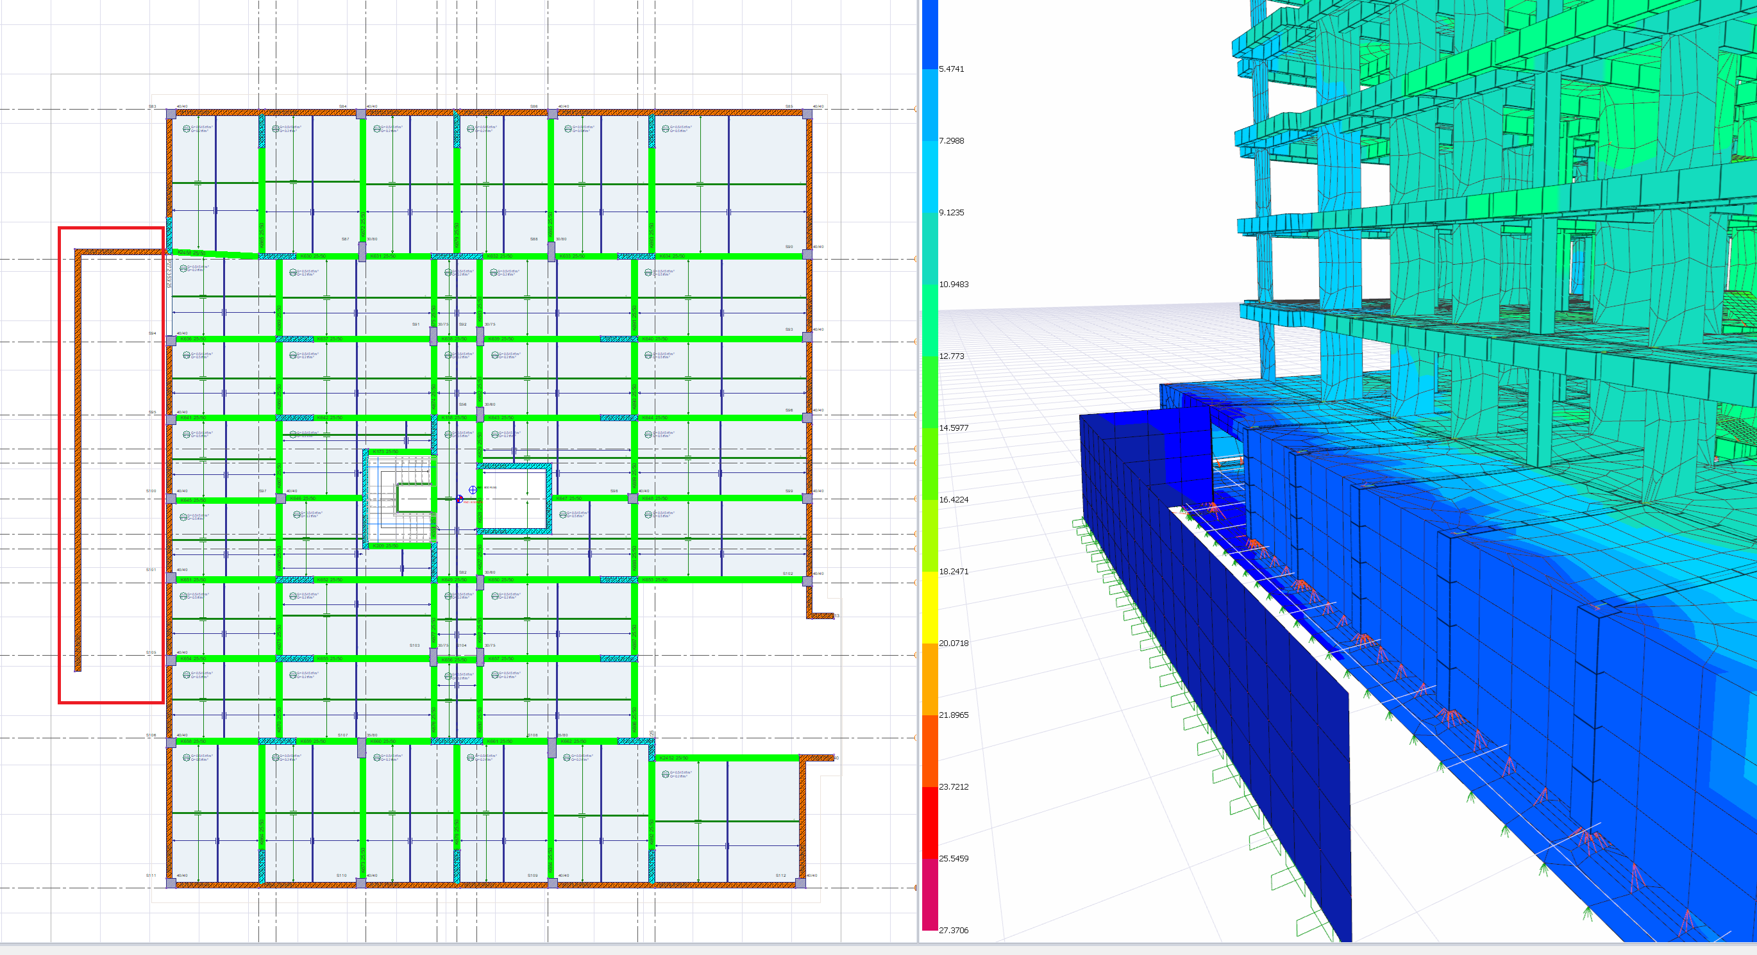Viewport: 1757px width, 955px height.
Task: Select beam K173 25/50 above the stairs
Action: coord(385,451)
